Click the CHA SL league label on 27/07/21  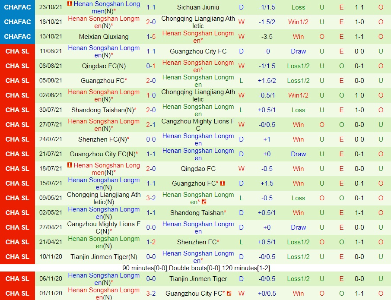click(17, 125)
